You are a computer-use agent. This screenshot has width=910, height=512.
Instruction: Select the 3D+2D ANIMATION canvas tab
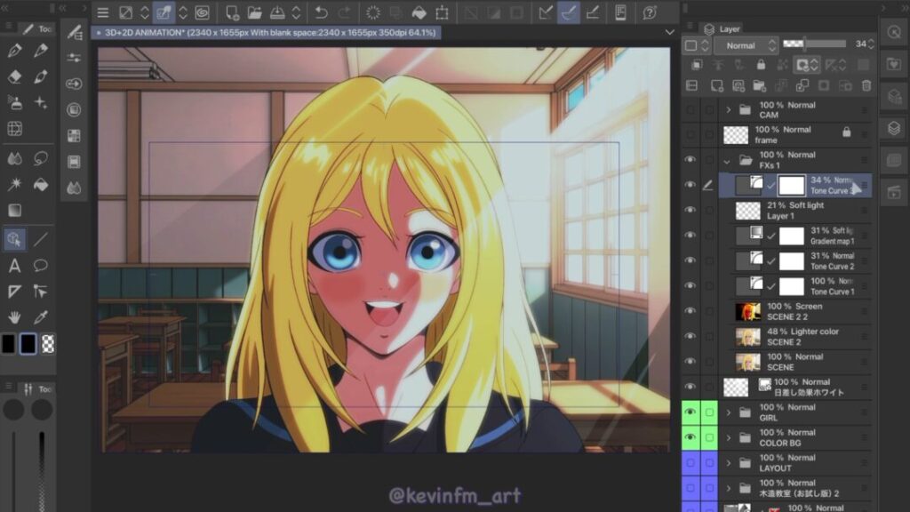coord(266,33)
